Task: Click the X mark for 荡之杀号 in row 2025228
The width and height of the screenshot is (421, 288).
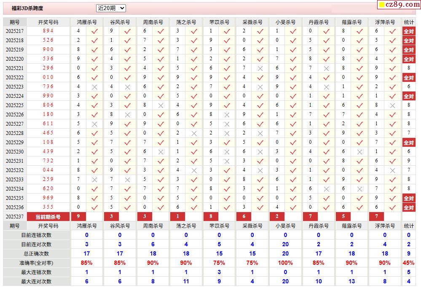Action: pos(194,134)
